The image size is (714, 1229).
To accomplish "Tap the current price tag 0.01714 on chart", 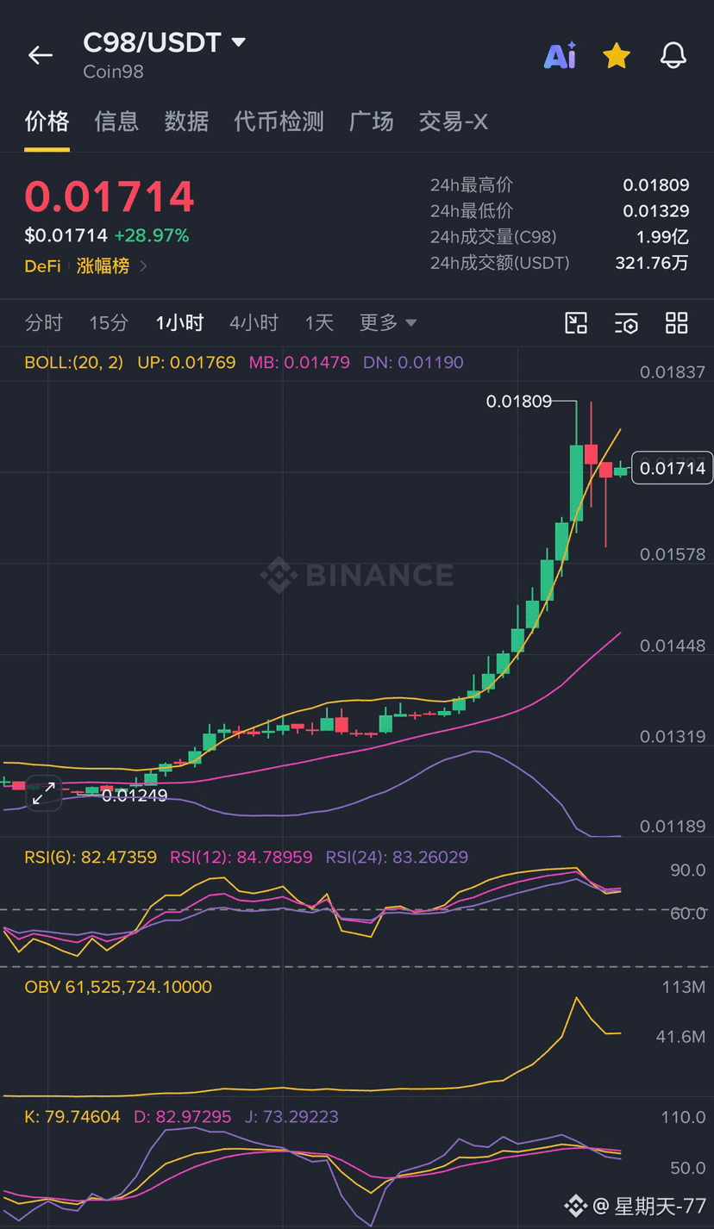I will coord(673,468).
